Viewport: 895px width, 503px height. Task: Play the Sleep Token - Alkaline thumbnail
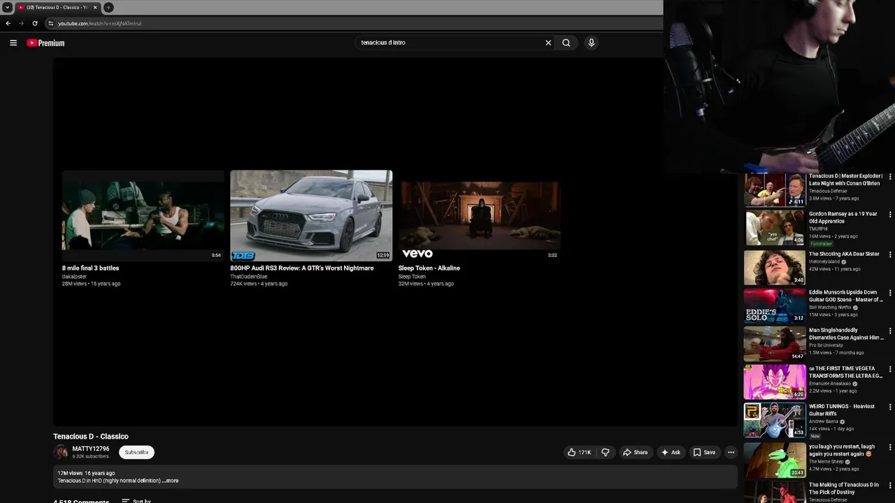click(479, 215)
